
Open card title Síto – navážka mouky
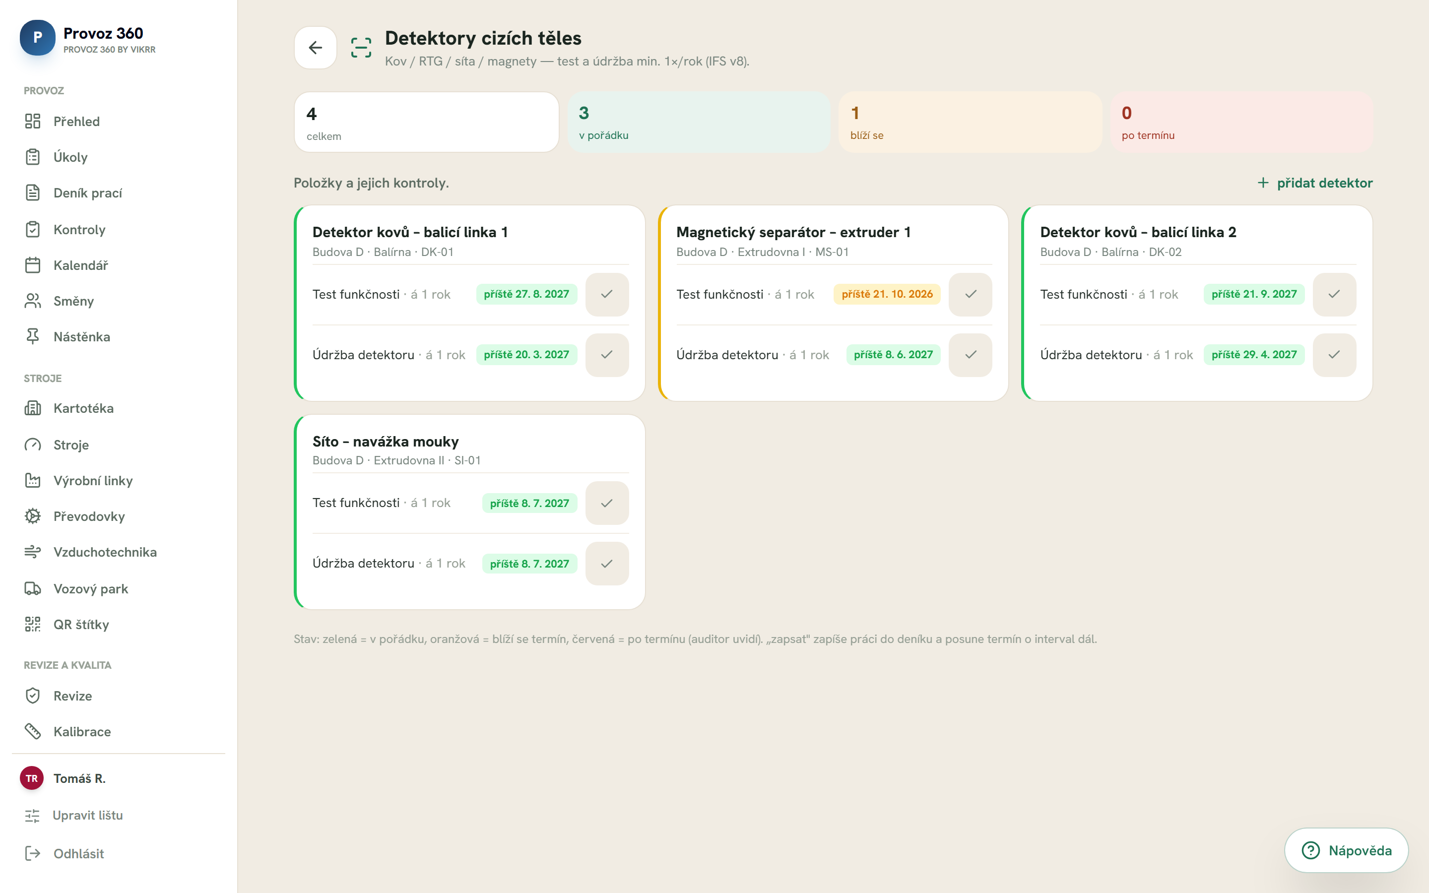click(x=386, y=442)
